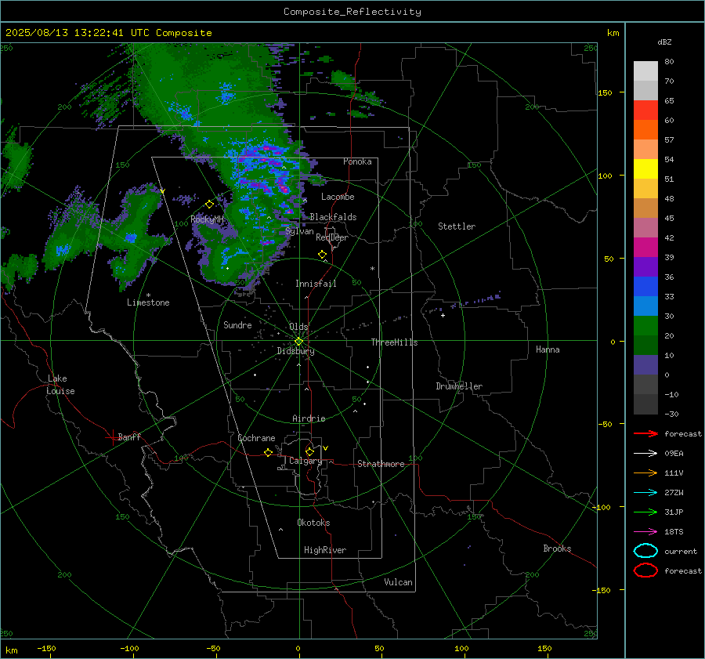Screen dimensions: 705x659
Task: Click the Sylvan label on map
Action: tap(299, 231)
